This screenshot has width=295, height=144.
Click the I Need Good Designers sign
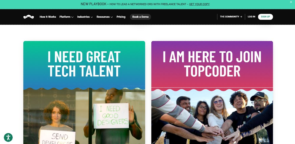pos(111,116)
